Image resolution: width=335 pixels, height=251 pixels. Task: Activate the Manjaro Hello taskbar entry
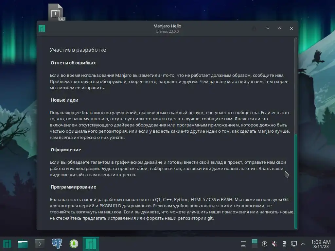tap(91, 244)
